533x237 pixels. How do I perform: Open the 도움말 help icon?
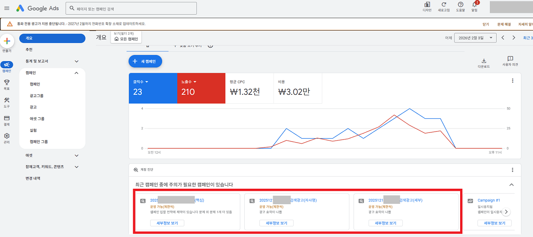pyautogui.click(x=460, y=4)
